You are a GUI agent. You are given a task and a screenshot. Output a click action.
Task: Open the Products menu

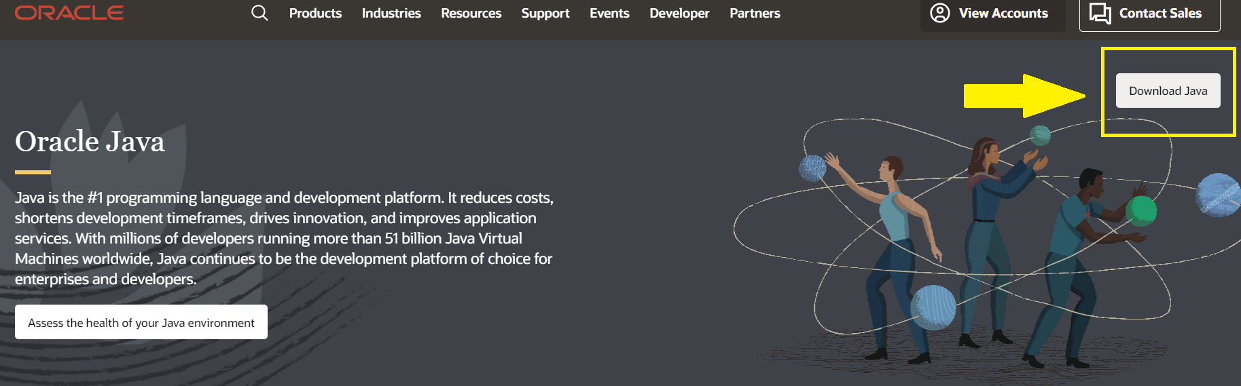coord(315,13)
